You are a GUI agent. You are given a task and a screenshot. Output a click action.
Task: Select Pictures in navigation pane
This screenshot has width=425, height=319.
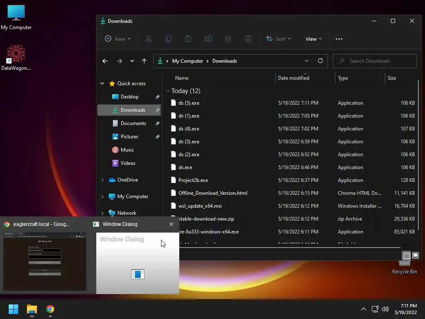pos(129,136)
